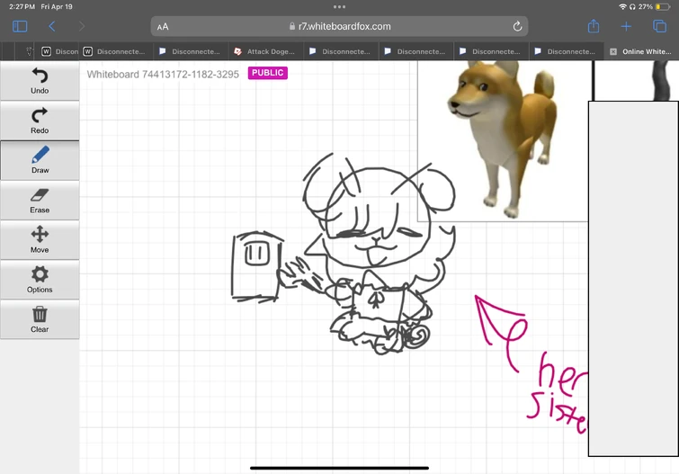
Task: Open a new tab with plus button
Action: coord(627,27)
